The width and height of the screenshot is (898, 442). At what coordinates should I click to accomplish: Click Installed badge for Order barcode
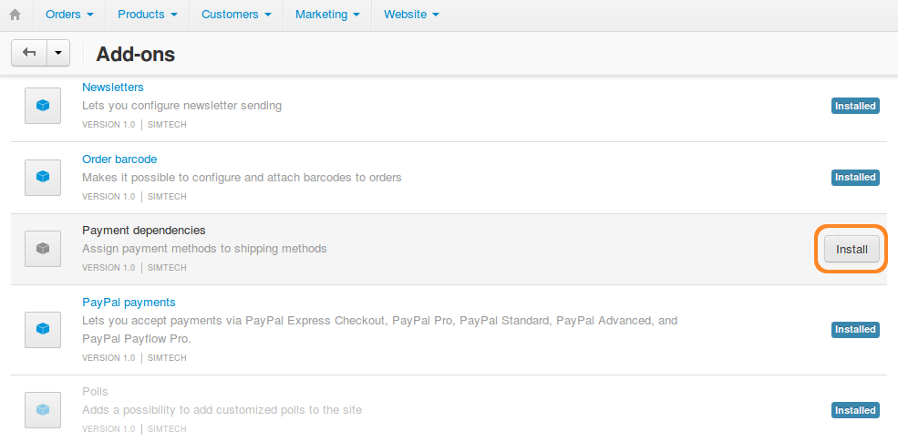click(855, 178)
